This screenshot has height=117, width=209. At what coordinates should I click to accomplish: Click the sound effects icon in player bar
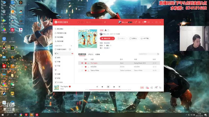tap(147, 88)
